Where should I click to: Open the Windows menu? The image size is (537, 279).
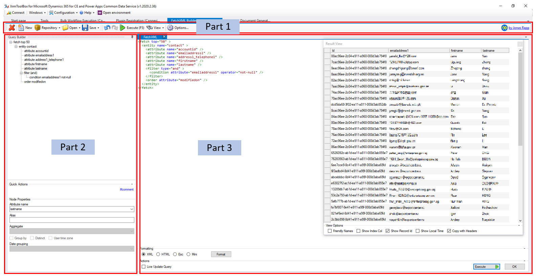(37, 12)
